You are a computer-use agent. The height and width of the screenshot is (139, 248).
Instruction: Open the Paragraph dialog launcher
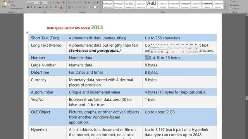click(100, 12)
